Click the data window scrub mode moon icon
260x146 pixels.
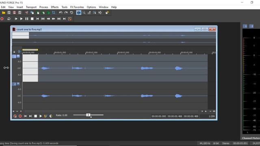pyautogui.click(x=51, y=116)
